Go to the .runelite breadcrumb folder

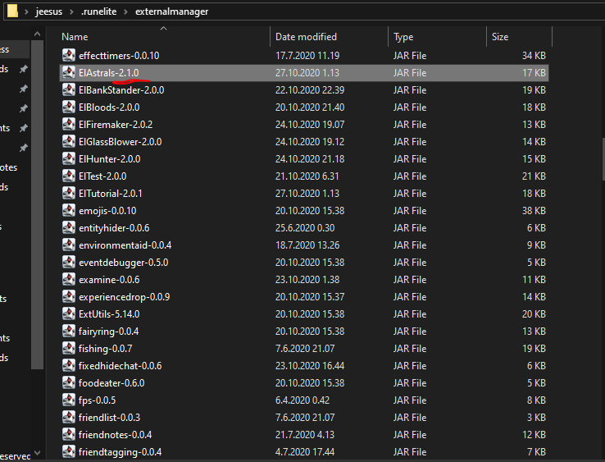(x=98, y=11)
